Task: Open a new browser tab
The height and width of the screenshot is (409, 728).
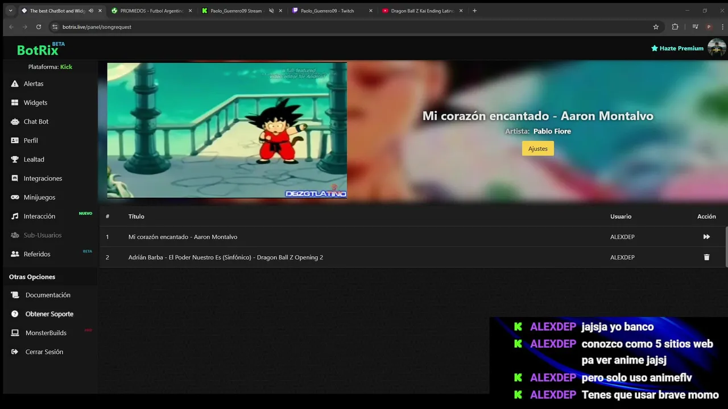Action: tap(475, 11)
